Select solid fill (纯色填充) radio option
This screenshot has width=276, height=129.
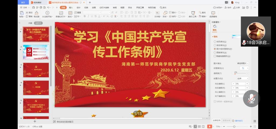click(x=215, y=42)
